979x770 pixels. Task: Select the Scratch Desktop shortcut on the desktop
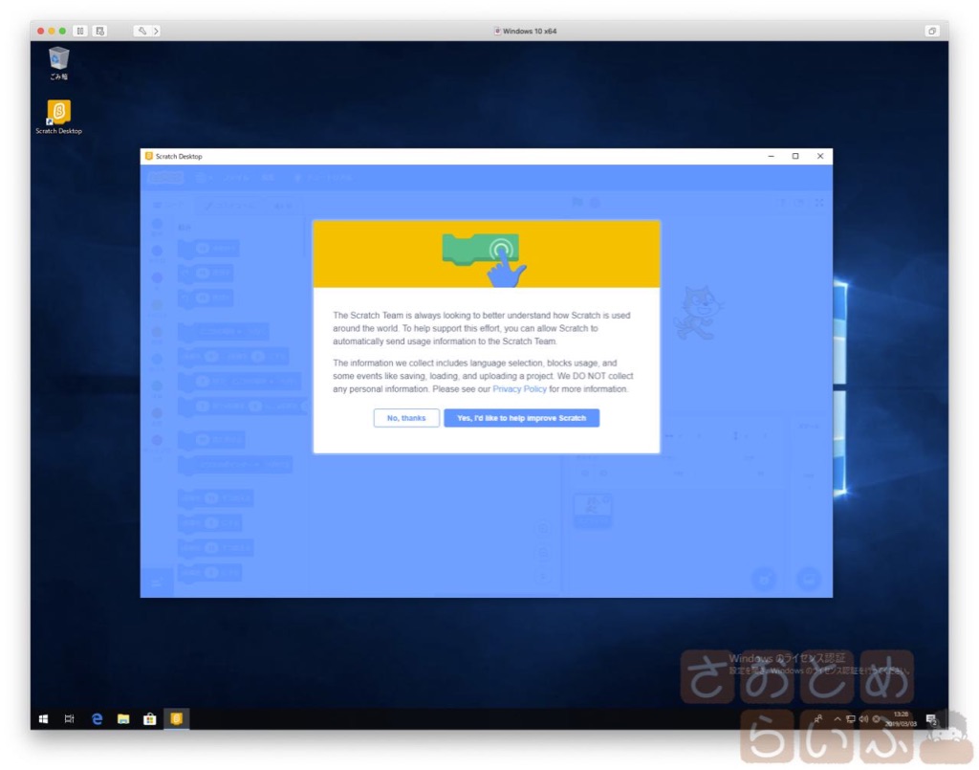tap(58, 117)
